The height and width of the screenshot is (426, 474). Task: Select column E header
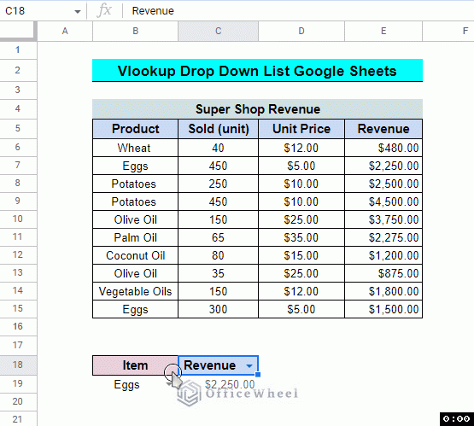383,31
